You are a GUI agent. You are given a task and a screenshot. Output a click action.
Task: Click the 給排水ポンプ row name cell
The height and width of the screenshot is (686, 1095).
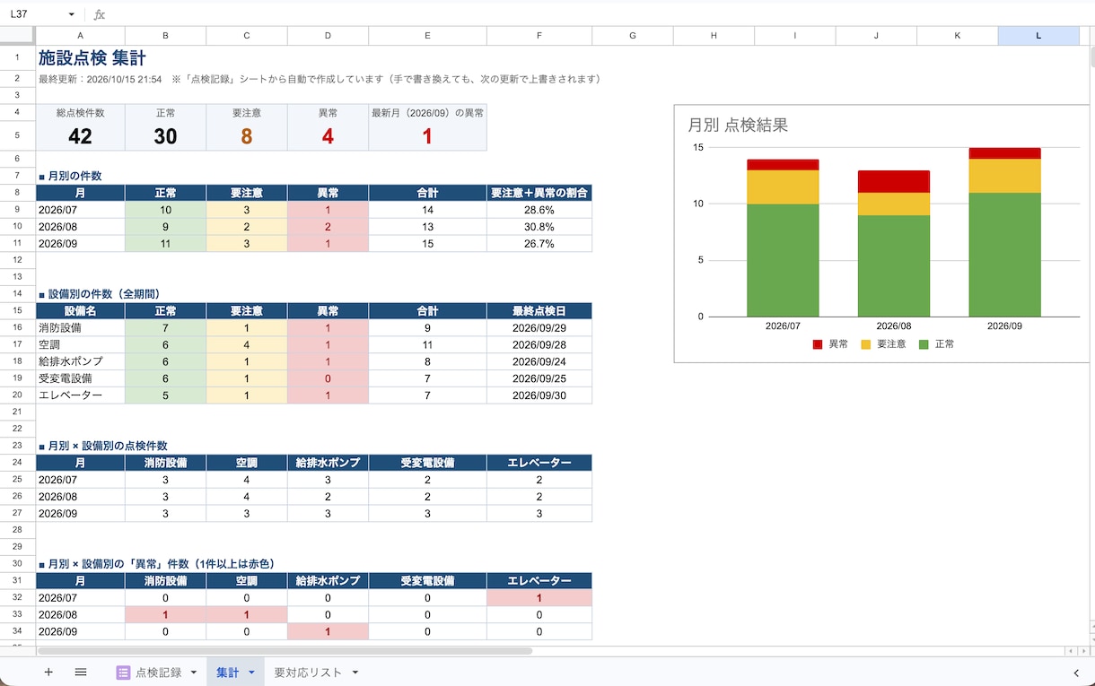[81, 361]
